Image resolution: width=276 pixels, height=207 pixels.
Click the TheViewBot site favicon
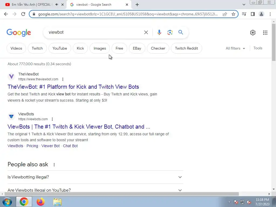11,77
